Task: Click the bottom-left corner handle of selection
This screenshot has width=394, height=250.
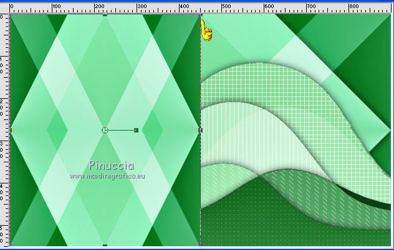Action: point(11,245)
